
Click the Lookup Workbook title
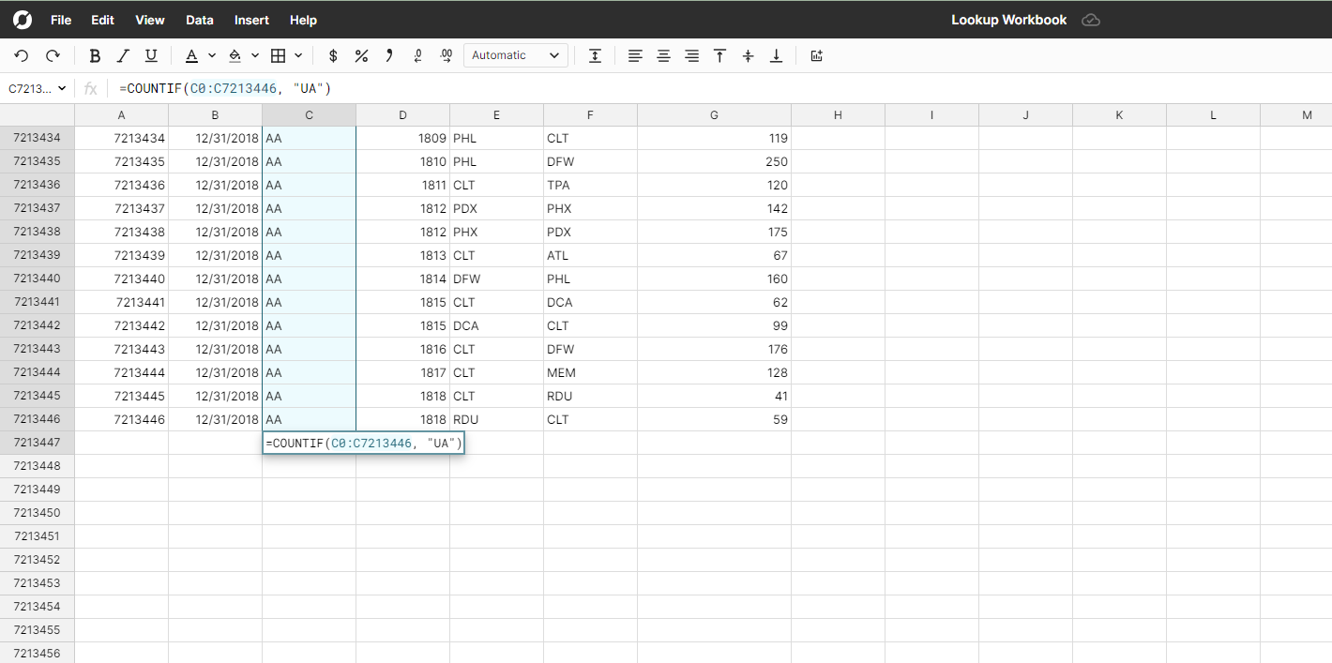point(1008,20)
